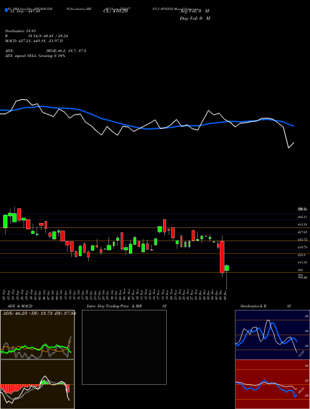Screen dimensions: 310x409
Task: Click the tall red candle near 19 Nov
Action: 164,226
